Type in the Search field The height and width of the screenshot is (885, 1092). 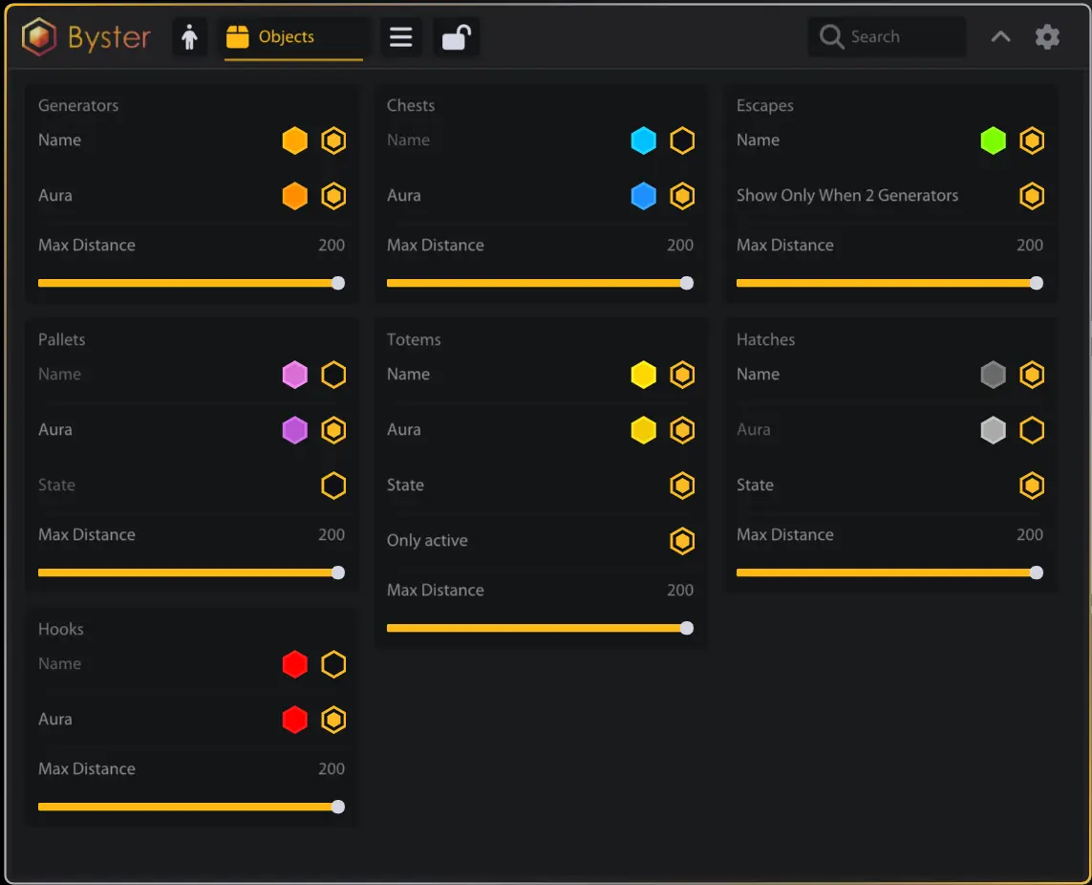tap(903, 37)
